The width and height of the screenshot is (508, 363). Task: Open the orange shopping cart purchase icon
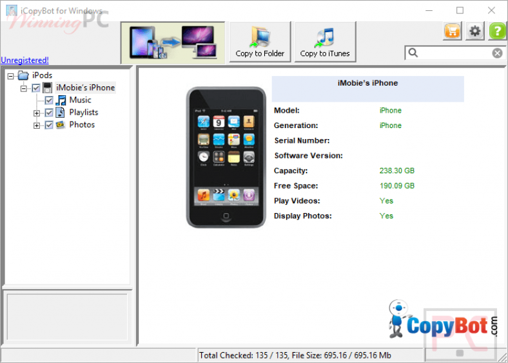tap(453, 31)
